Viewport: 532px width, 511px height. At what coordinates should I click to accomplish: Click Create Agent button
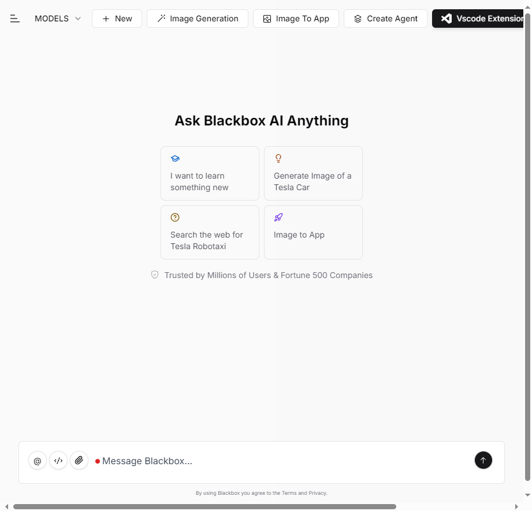coord(385,18)
